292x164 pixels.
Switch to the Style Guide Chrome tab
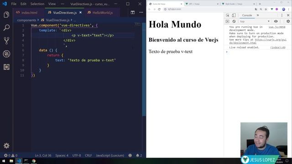tap(238, 4)
